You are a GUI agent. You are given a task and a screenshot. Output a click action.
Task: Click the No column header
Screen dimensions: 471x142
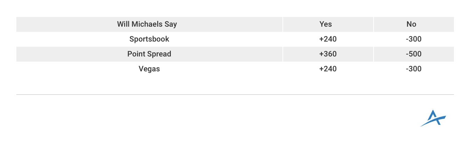pyautogui.click(x=412, y=24)
